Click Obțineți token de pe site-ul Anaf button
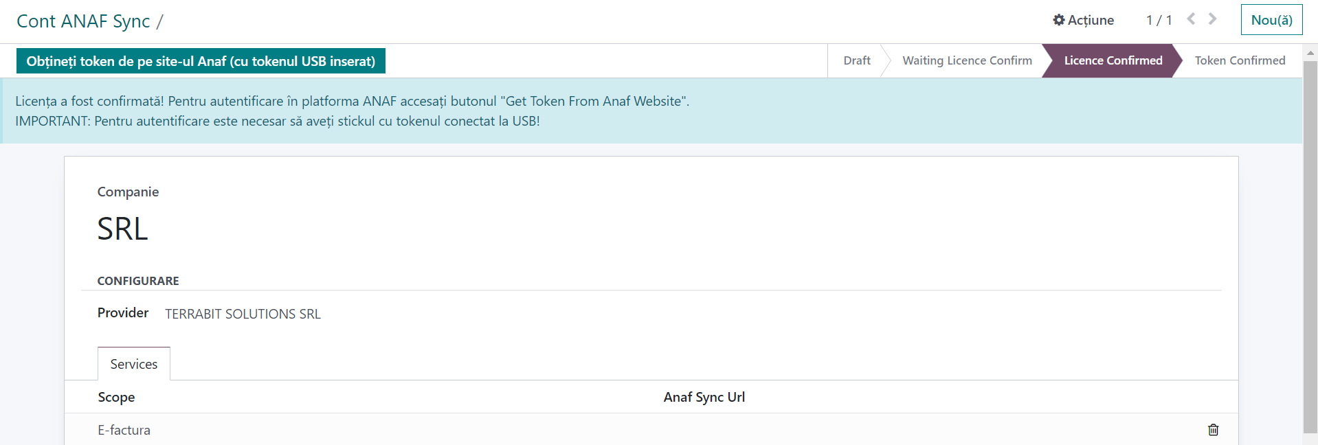Viewport: 1318px width, 445px height. point(201,61)
